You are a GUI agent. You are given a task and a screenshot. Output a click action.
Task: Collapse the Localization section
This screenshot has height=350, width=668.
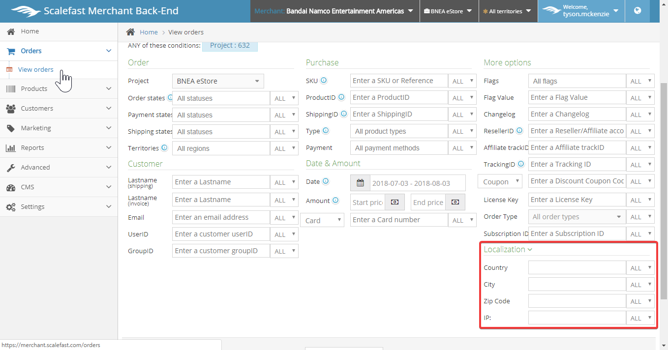pyautogui.click(x=508, y=249)
